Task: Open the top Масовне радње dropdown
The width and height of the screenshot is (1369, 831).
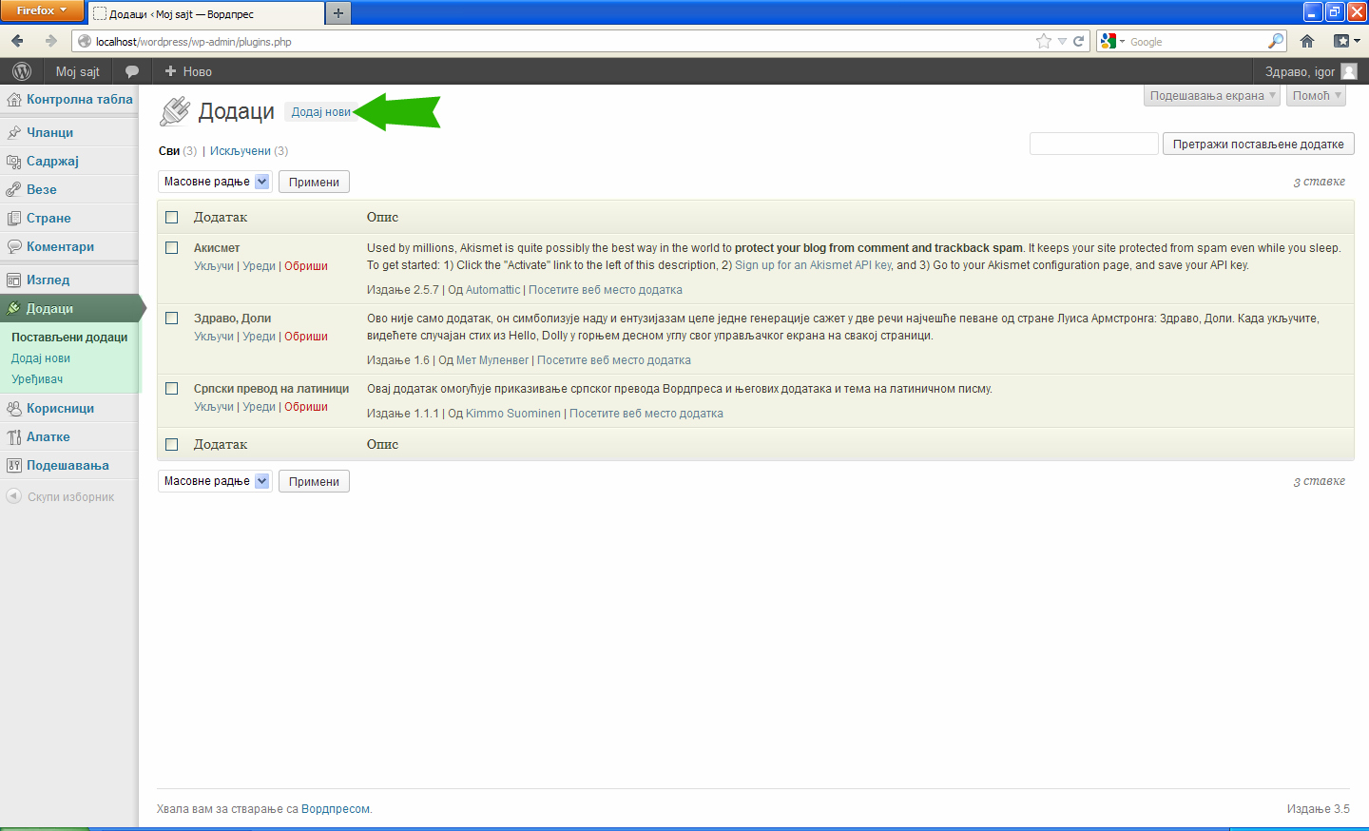Action: click(x=215, y=182)
